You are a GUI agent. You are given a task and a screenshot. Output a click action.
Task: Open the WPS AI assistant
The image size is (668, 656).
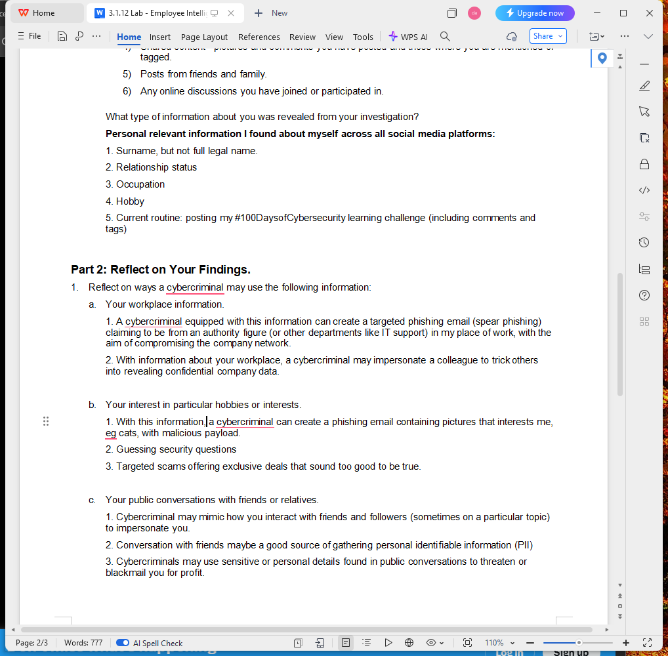coord(408,37)
